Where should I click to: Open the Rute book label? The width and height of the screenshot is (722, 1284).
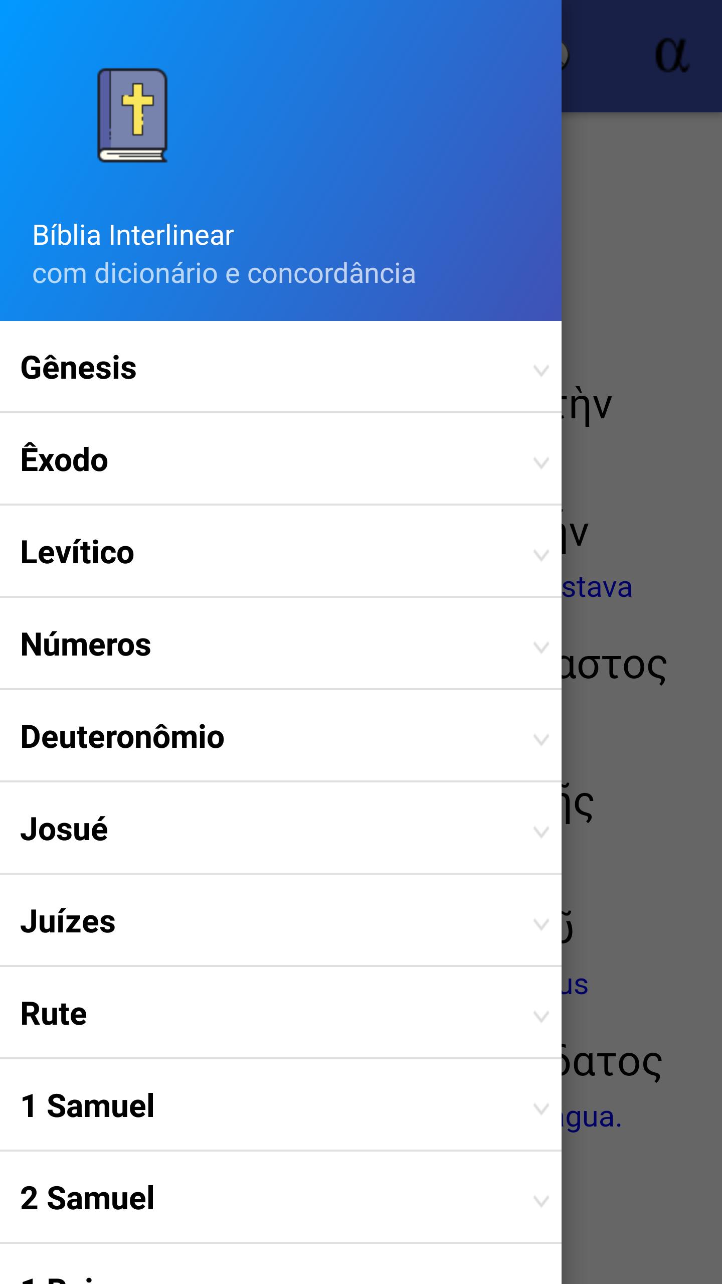pyautogui.click(x=54, y=1014)
